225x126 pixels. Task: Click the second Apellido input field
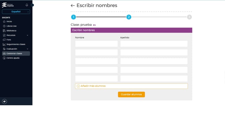point(154,52)
